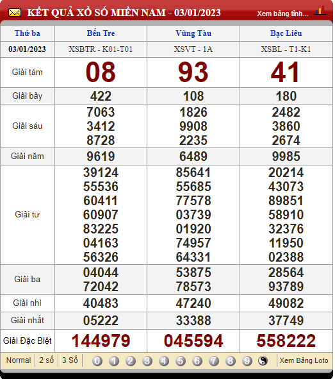Select digit 5 ball filter
Image resolution: width=335 pixels, height=379 pixels.
181,361
